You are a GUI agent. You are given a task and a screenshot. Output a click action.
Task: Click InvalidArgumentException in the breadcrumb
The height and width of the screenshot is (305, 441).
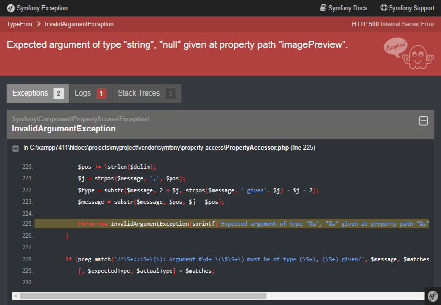click(79, 24)
